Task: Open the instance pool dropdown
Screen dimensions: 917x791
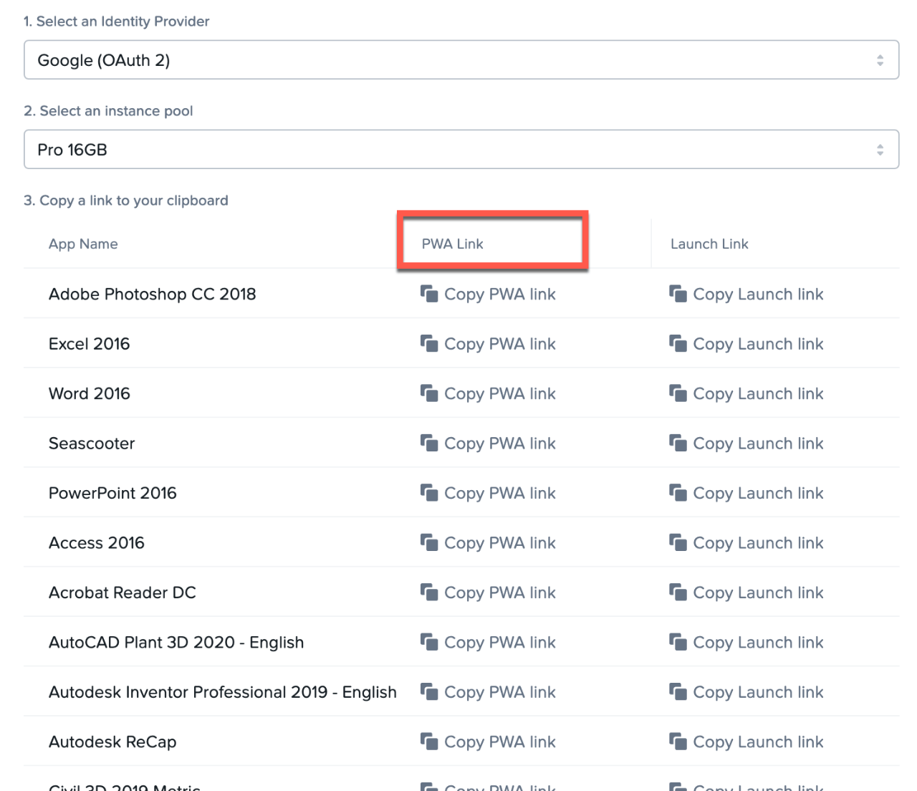Action: pyautogui.click(x=461, y=150)
